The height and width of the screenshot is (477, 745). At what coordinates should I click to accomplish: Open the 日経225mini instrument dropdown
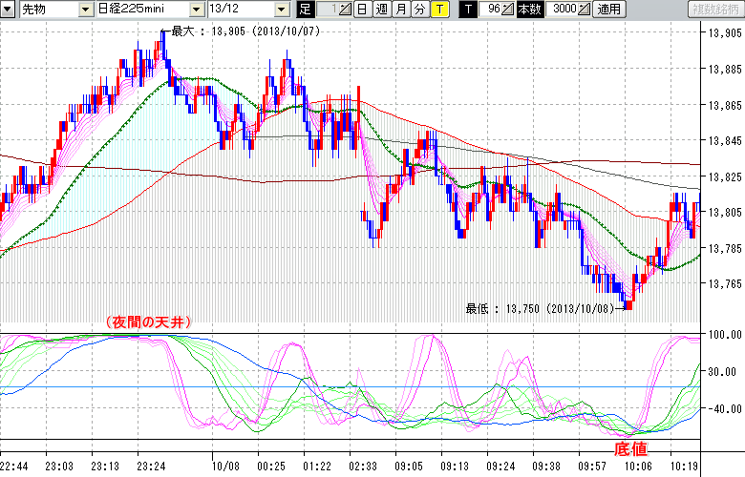197,10
